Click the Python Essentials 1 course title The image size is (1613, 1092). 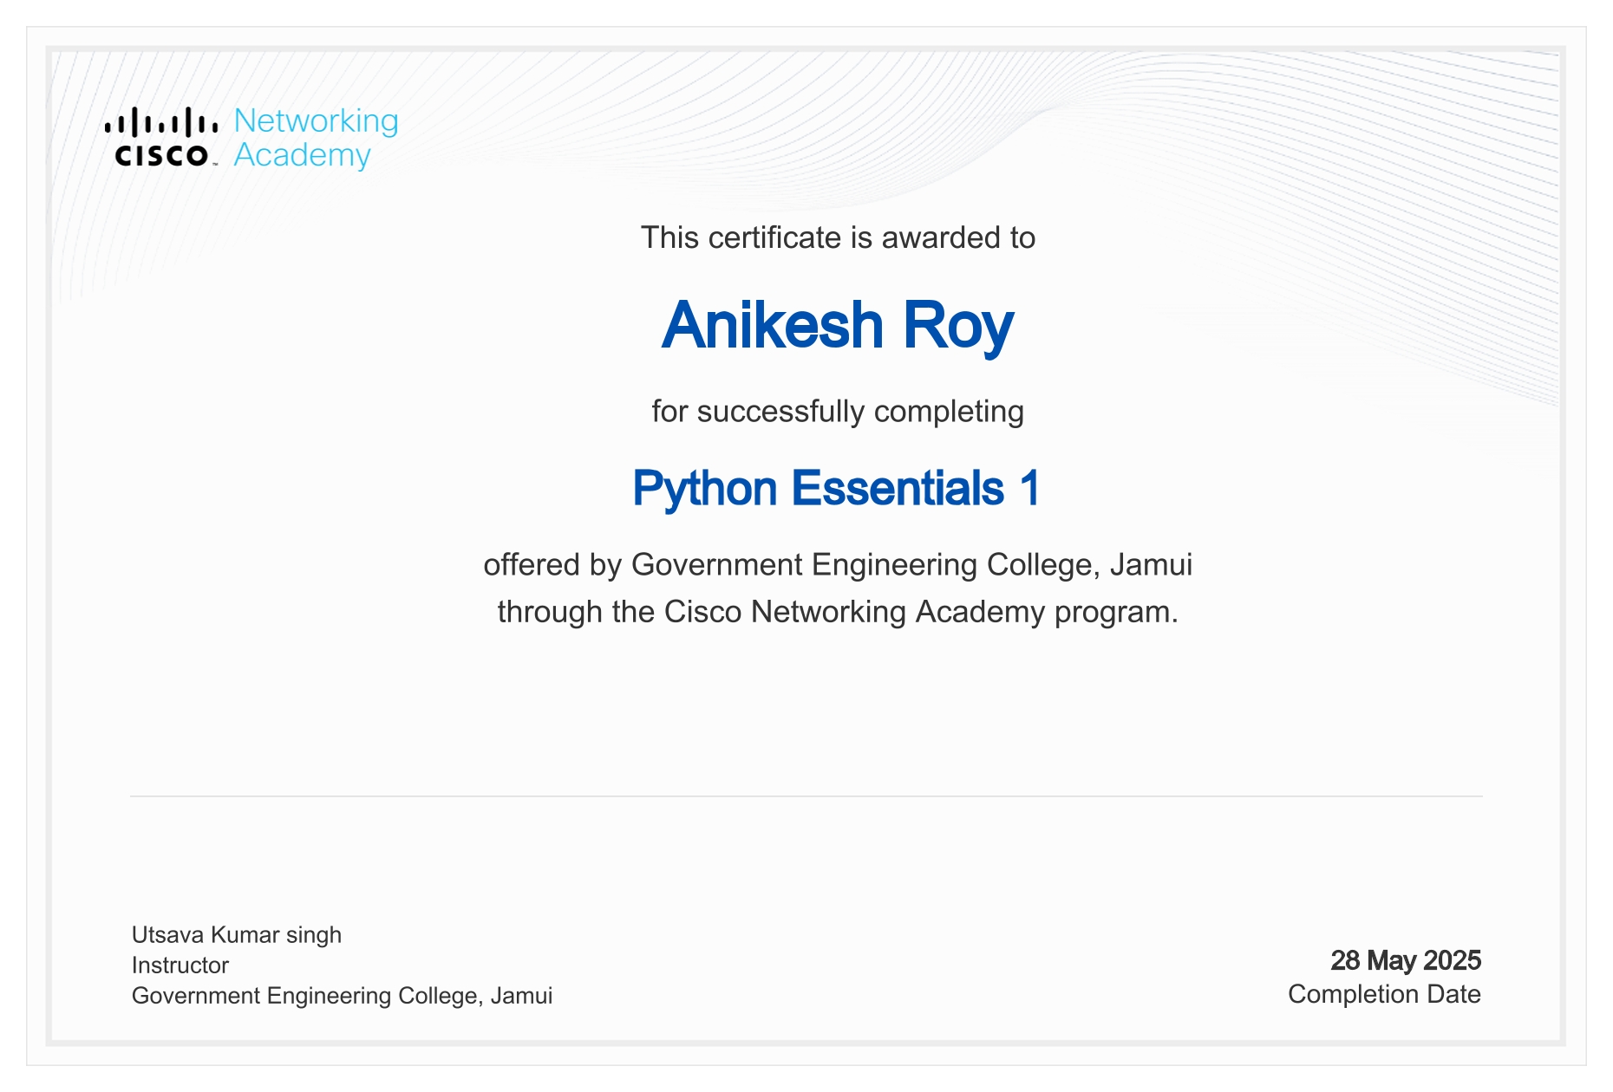tap(835, 488)
